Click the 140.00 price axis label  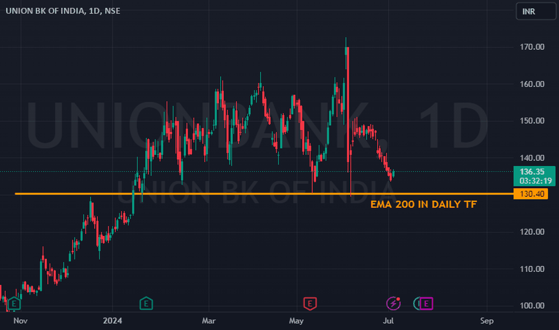pyautogui.click(x=532, y=158)
